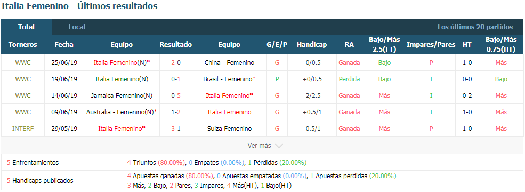Open Suiza Femenino team link

point(229,129)
